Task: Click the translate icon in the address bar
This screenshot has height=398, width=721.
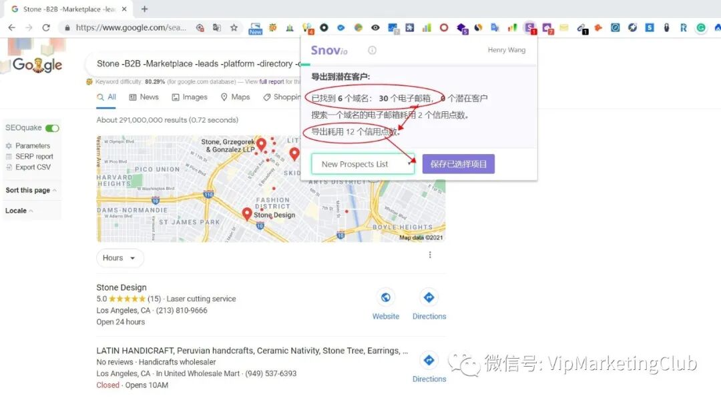Action: click(x=216, y=27)
